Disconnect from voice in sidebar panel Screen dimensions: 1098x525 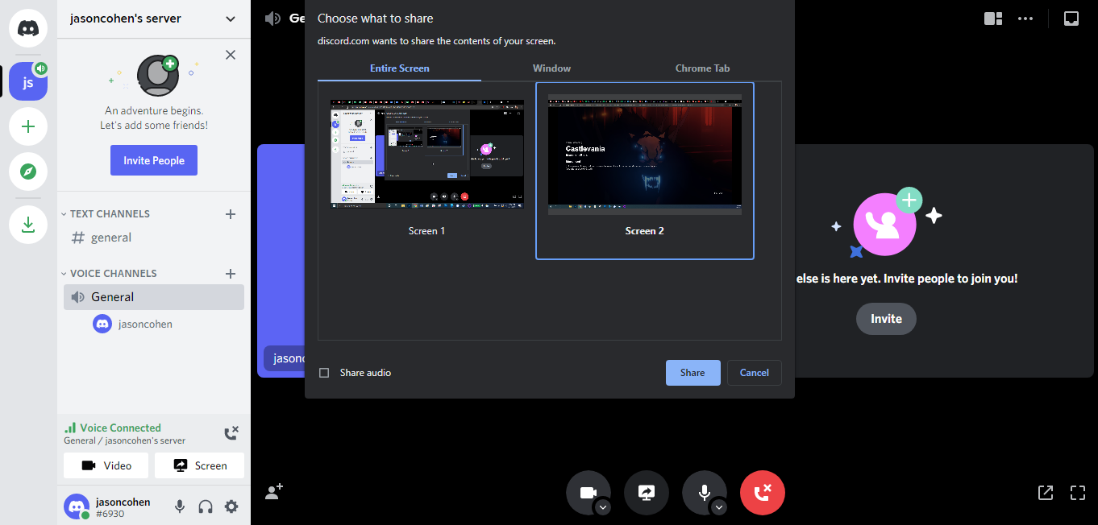pos(231,433)
